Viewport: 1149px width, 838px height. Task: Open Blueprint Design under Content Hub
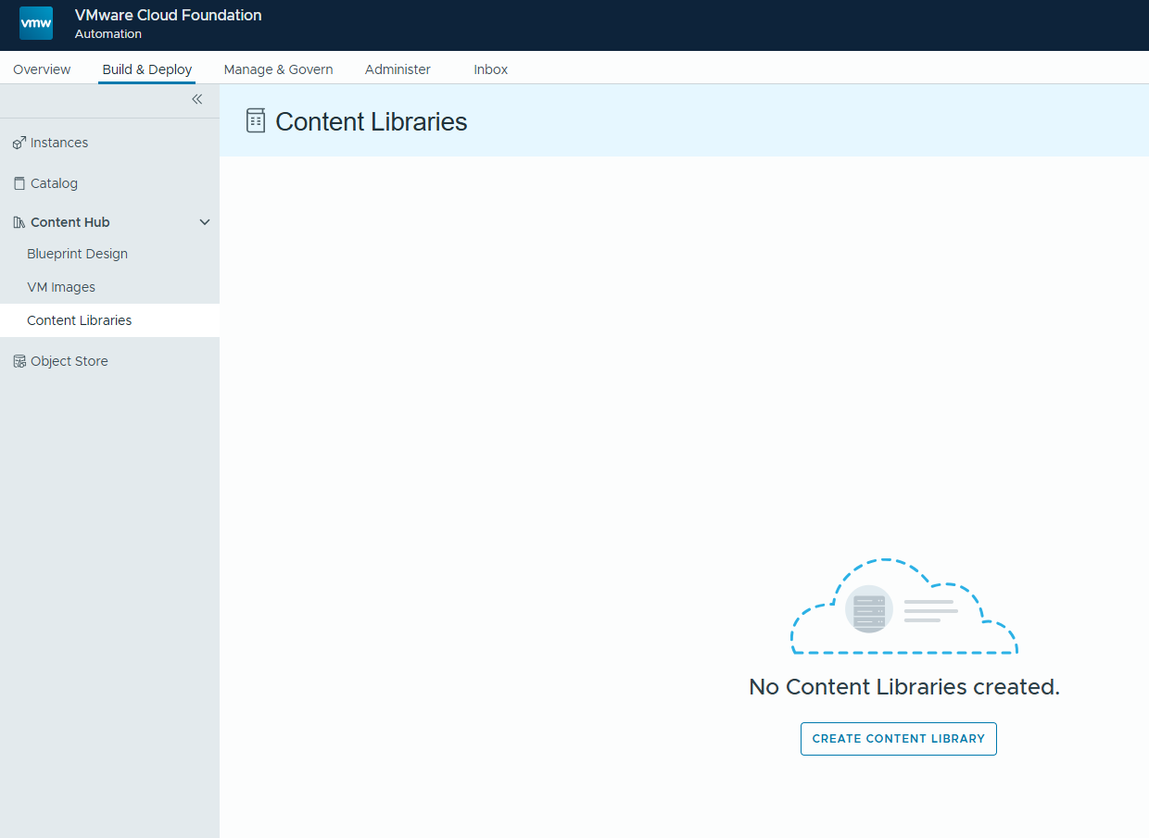(x=77, y=254)
